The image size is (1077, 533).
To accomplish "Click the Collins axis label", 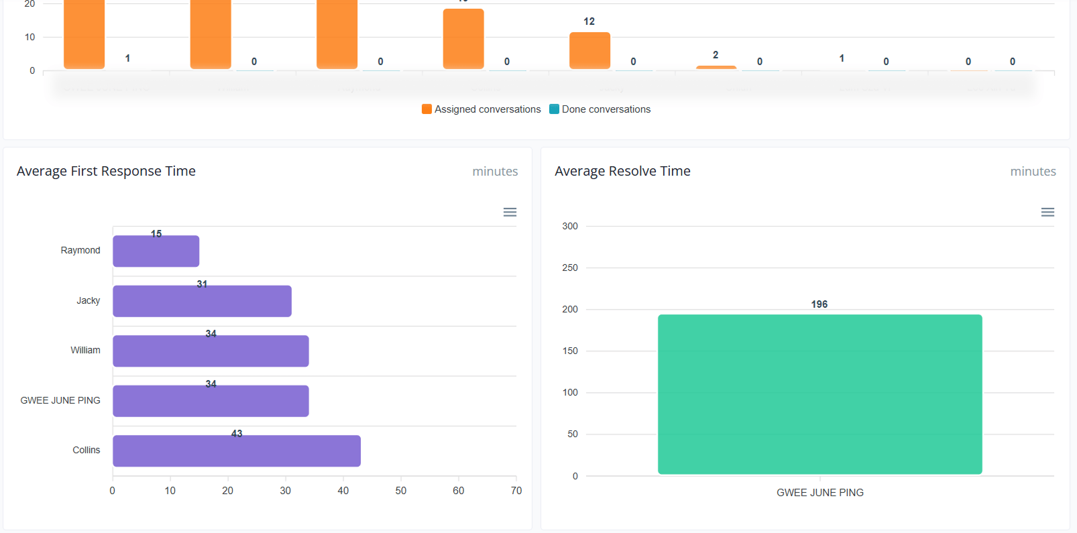I will pyautogui.click(x=87, y=451).
